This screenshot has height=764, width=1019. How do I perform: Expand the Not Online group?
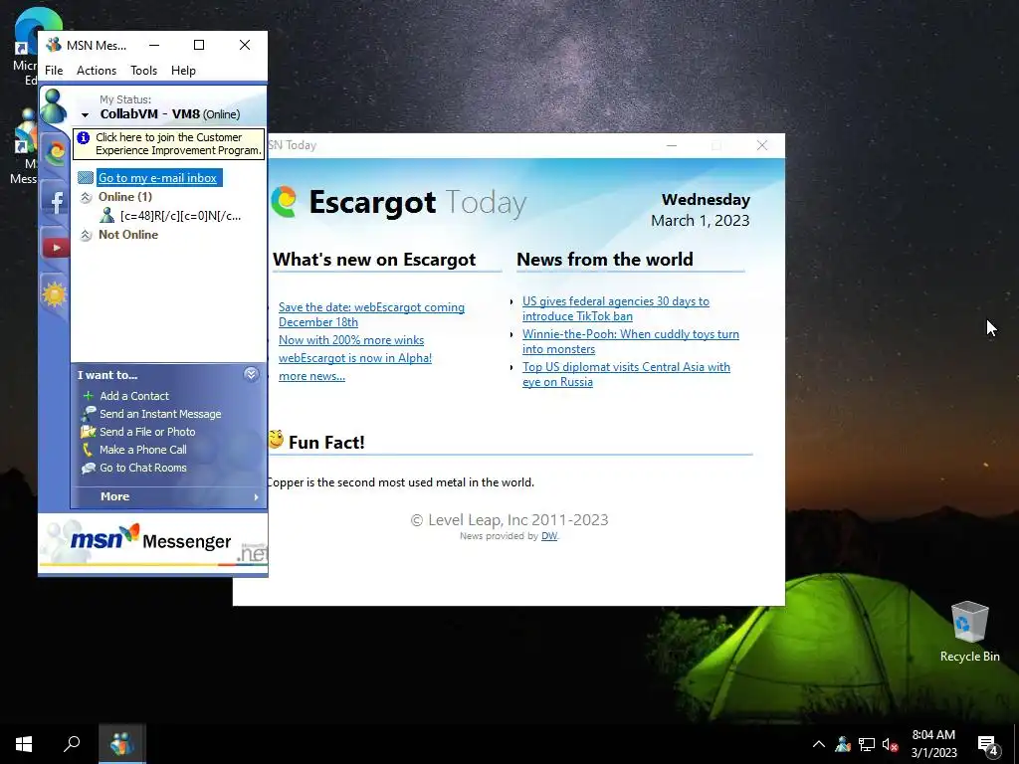(x=86, y=235)
